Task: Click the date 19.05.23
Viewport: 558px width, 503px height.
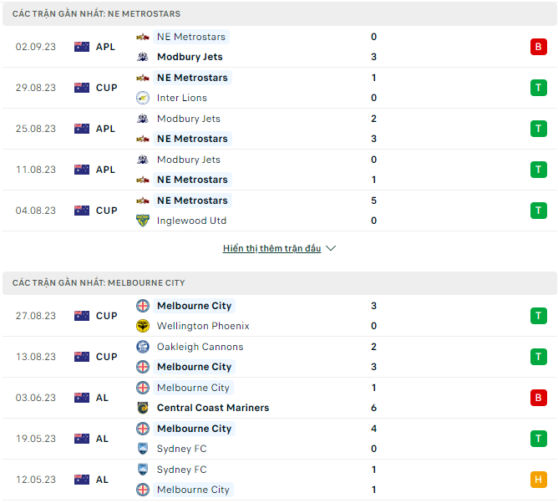Action: pos(36,439)
